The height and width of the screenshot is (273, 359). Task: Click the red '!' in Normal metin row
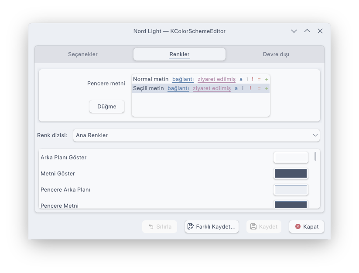pyautogui.click(x=253, y=79)
